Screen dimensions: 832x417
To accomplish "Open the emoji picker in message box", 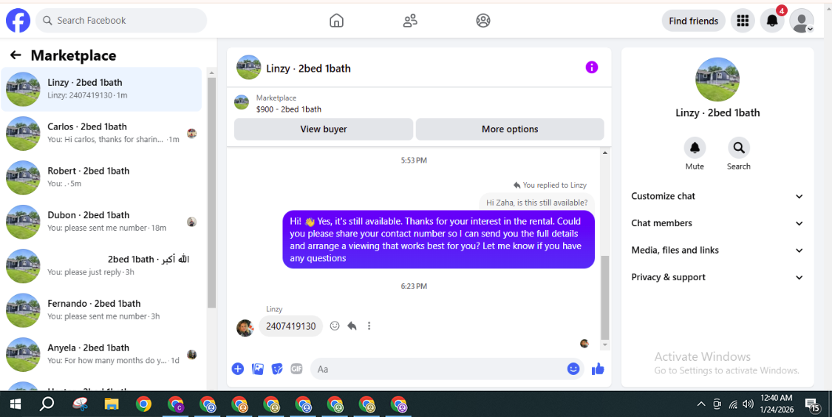I will tap(573, 369).
